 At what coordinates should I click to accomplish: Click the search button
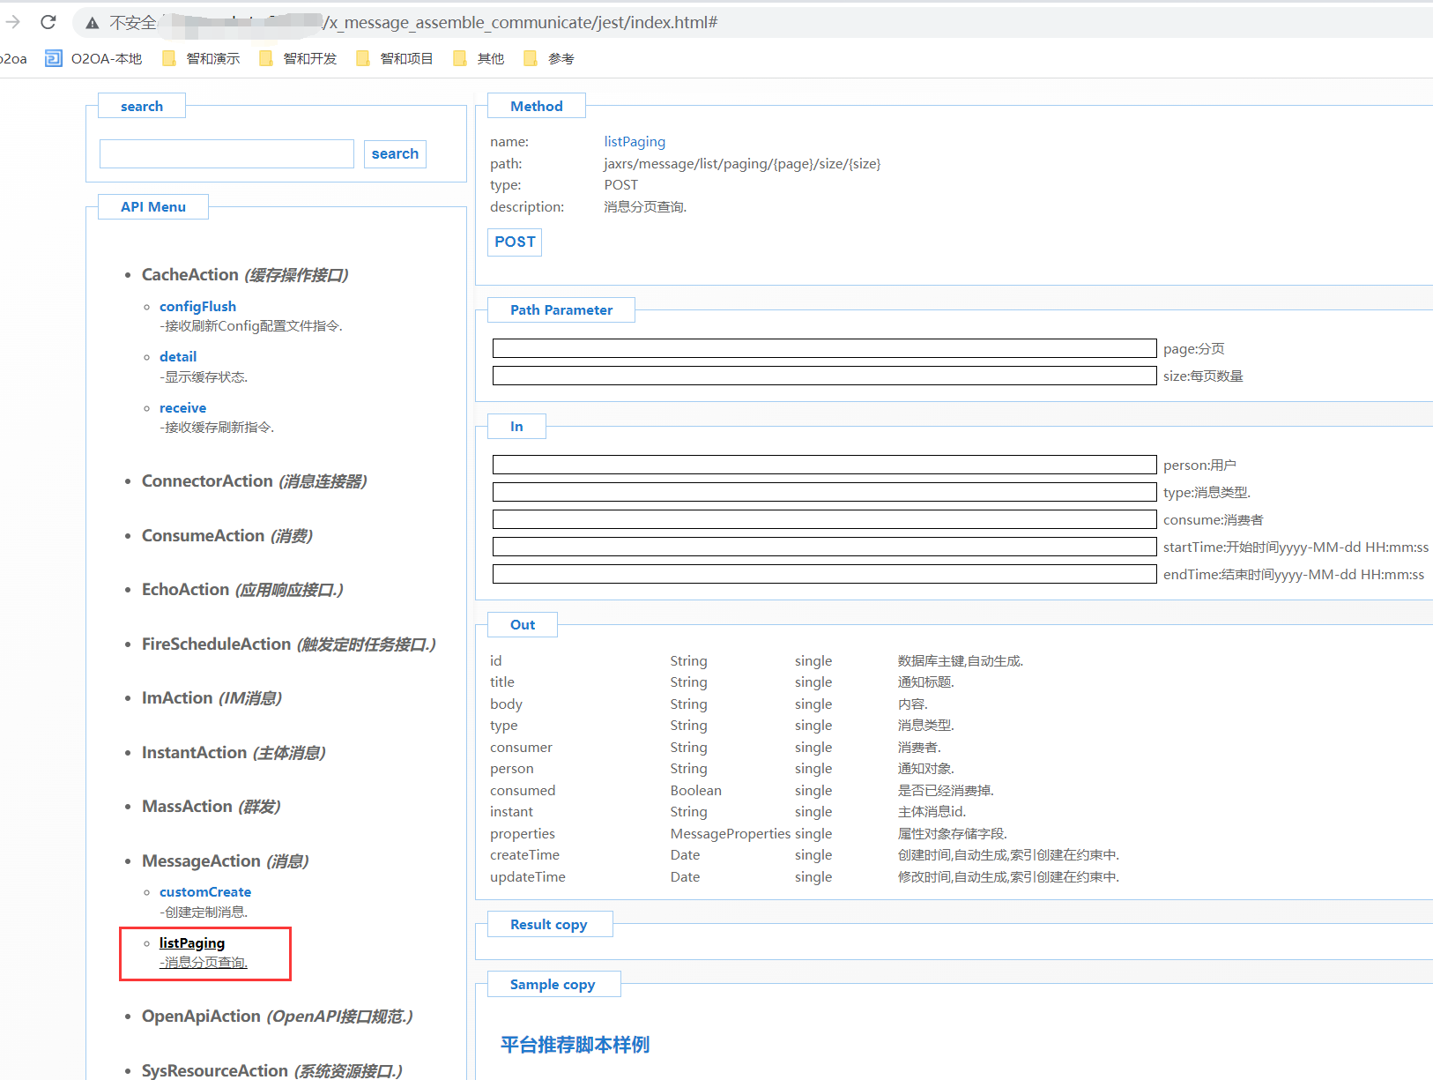pyautogui.click(x=395, y=154)
